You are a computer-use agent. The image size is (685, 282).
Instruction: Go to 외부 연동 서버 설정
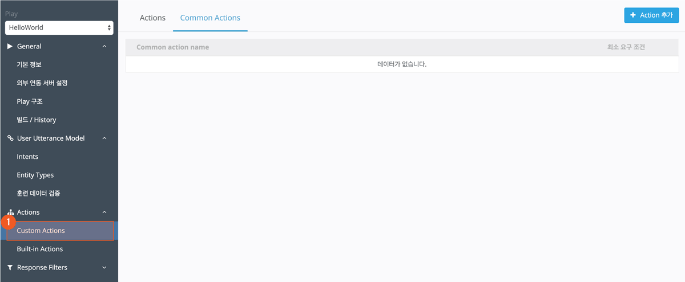tap(42, 83)
